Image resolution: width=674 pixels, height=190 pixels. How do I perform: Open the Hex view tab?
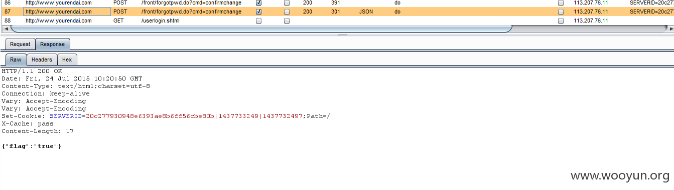pyautogui.click(x=67, y=59)
